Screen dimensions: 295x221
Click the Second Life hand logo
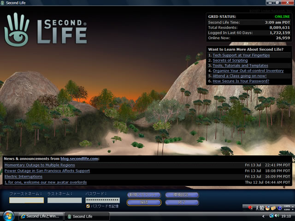pyautogui.click(x=17, y=29)
